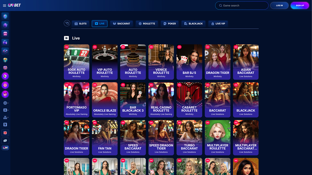Open the hamburger menu in header
The width and height of the screenshot is (312, 175).
(4, 6)
